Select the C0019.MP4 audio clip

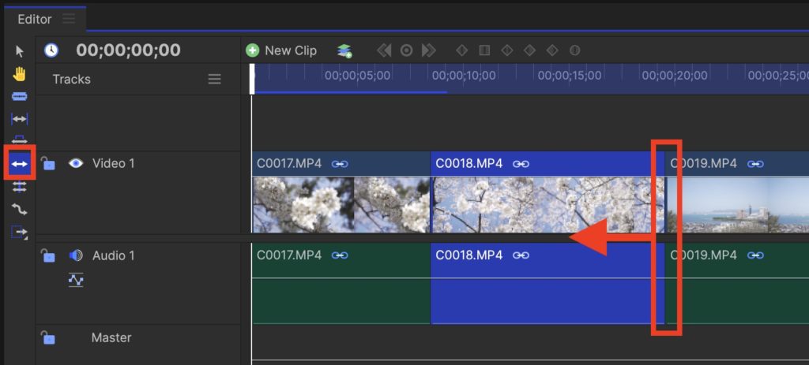click(737, 284)
